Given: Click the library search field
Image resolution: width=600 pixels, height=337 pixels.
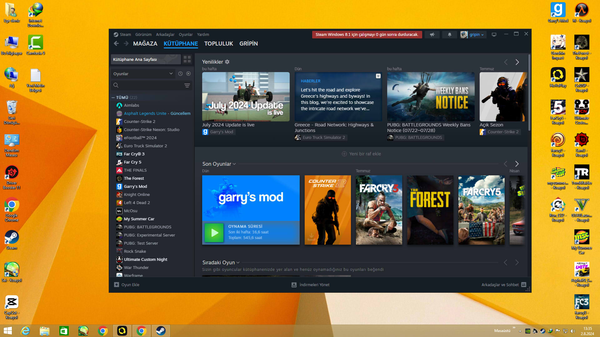Looking at the screenshot, I should 147,85.
